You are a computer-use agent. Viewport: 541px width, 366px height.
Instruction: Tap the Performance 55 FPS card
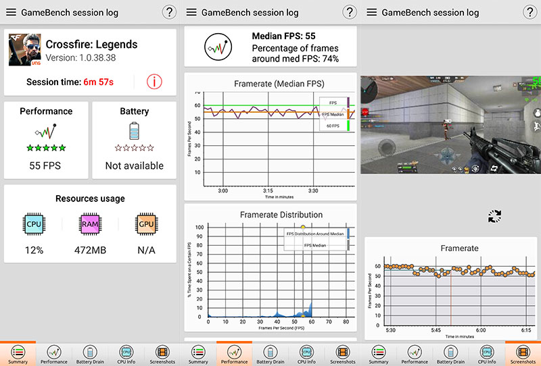click(x=46, y=140)
